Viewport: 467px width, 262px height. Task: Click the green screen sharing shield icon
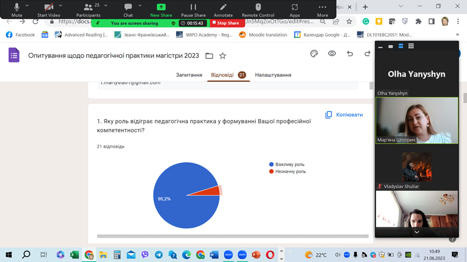coord(174,23)
